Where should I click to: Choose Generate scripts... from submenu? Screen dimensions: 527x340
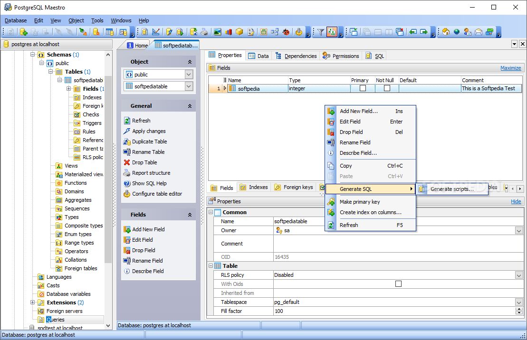tap(452, 189)
